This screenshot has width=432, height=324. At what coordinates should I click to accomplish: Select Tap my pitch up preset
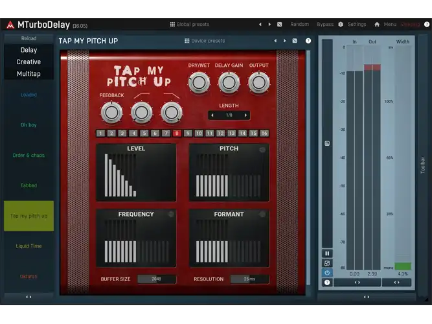28,216
